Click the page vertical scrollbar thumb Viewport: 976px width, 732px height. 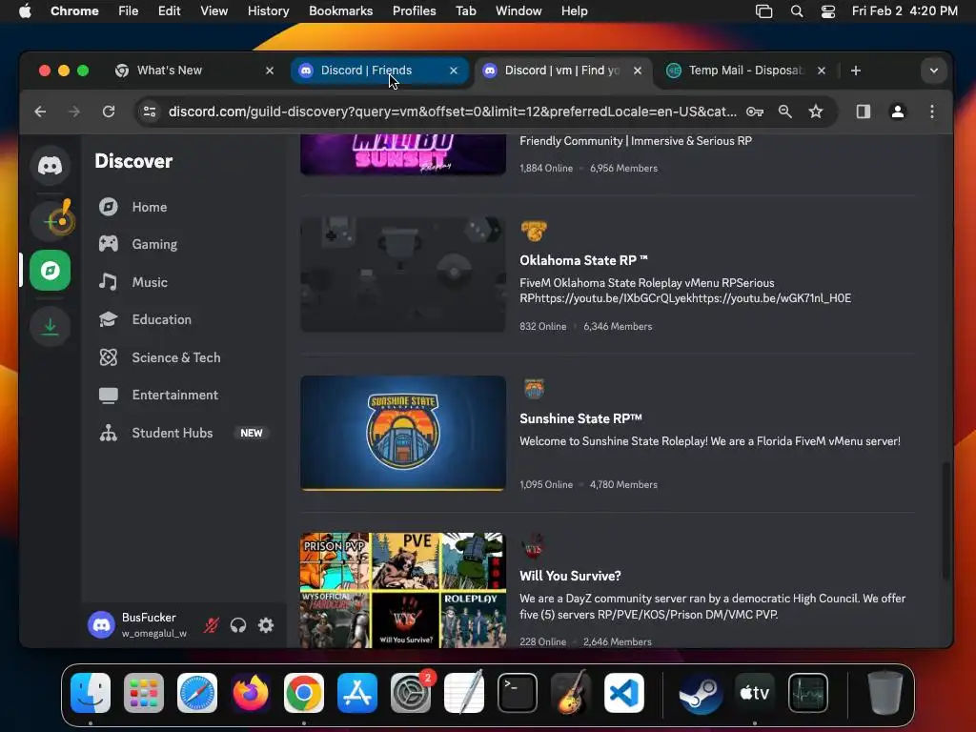click(946, 520)
